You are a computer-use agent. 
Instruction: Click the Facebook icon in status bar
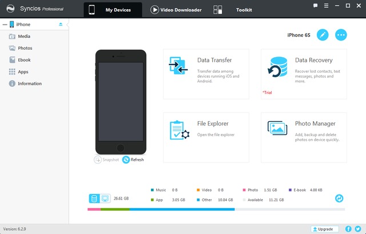349,228
